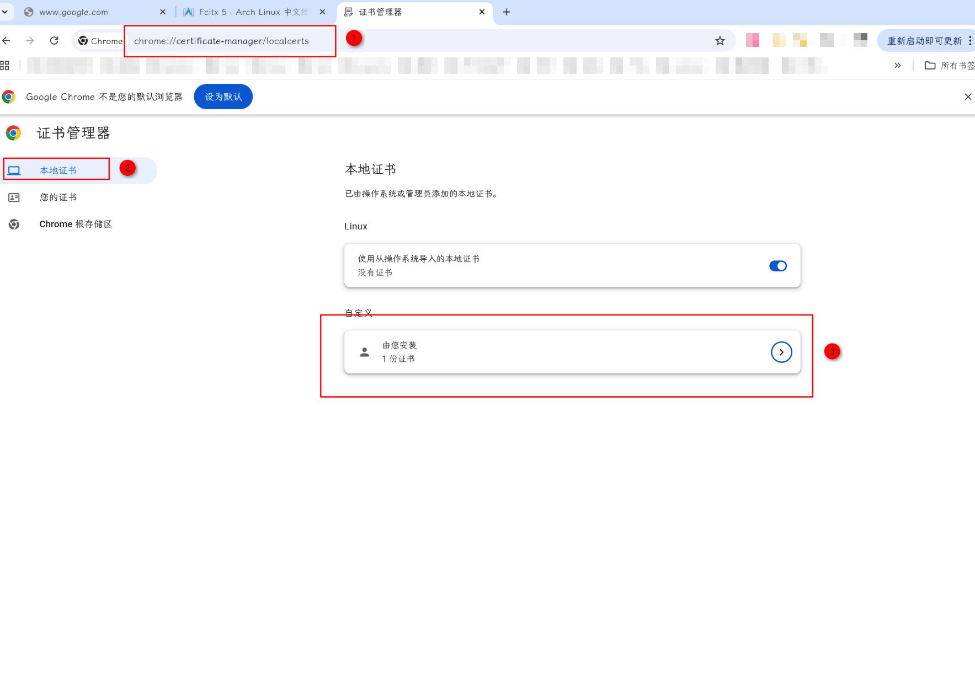
Task: Click the Chrome site info chip
Action: tap(100, 41)
